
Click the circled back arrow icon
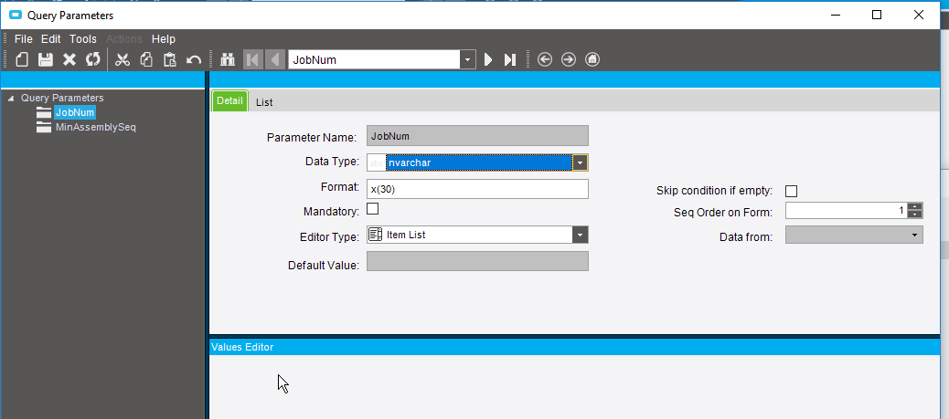[x=545, y=59]
